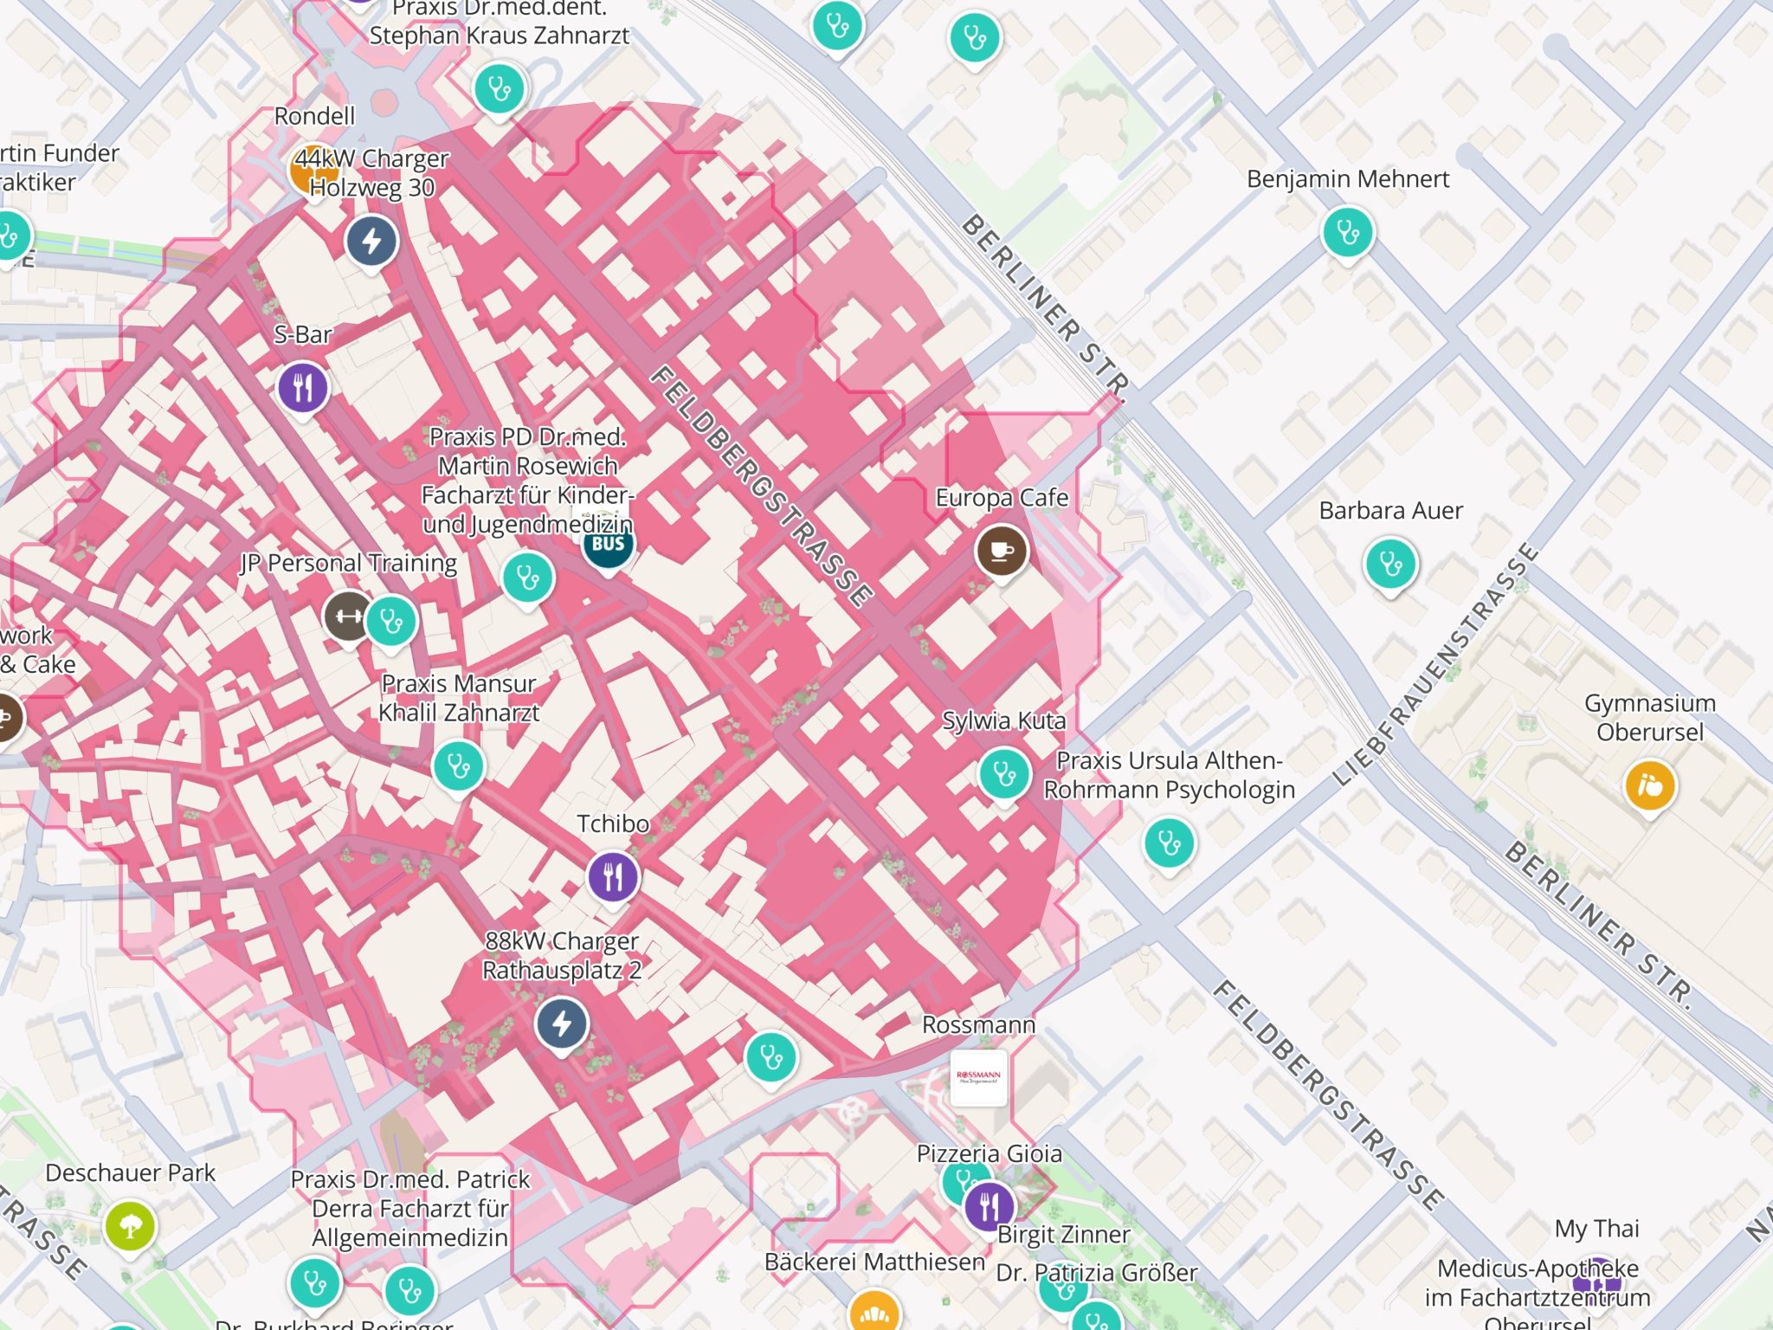The height and width of the screenshot is (1330, 1773).
Task: Open the Rossmann store logo marker
Action: [x=978, y=1078]
